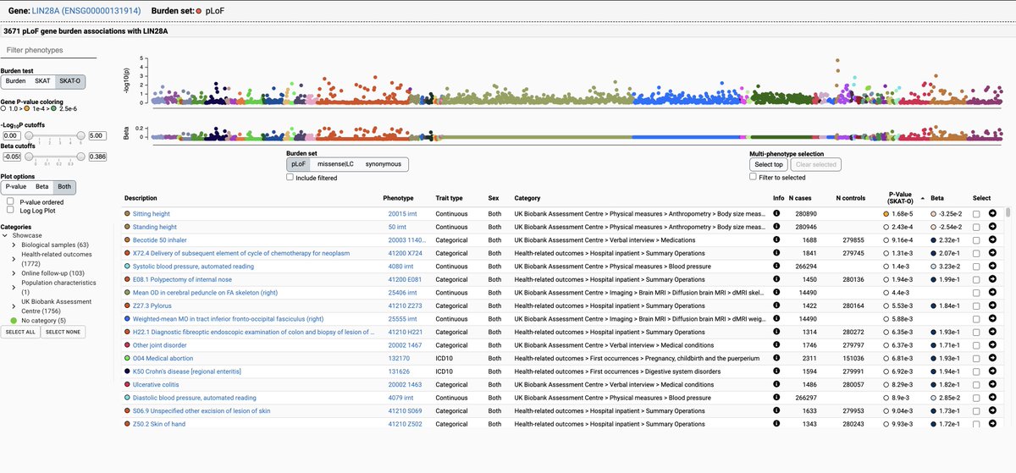Tick select checkbox for Becotide 50 inhaler
The height and width of the screenshot is (473, 1016).
click(976, 240)
